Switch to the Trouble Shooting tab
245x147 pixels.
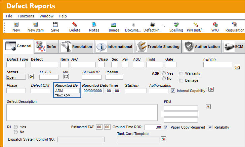pos(158,47)
